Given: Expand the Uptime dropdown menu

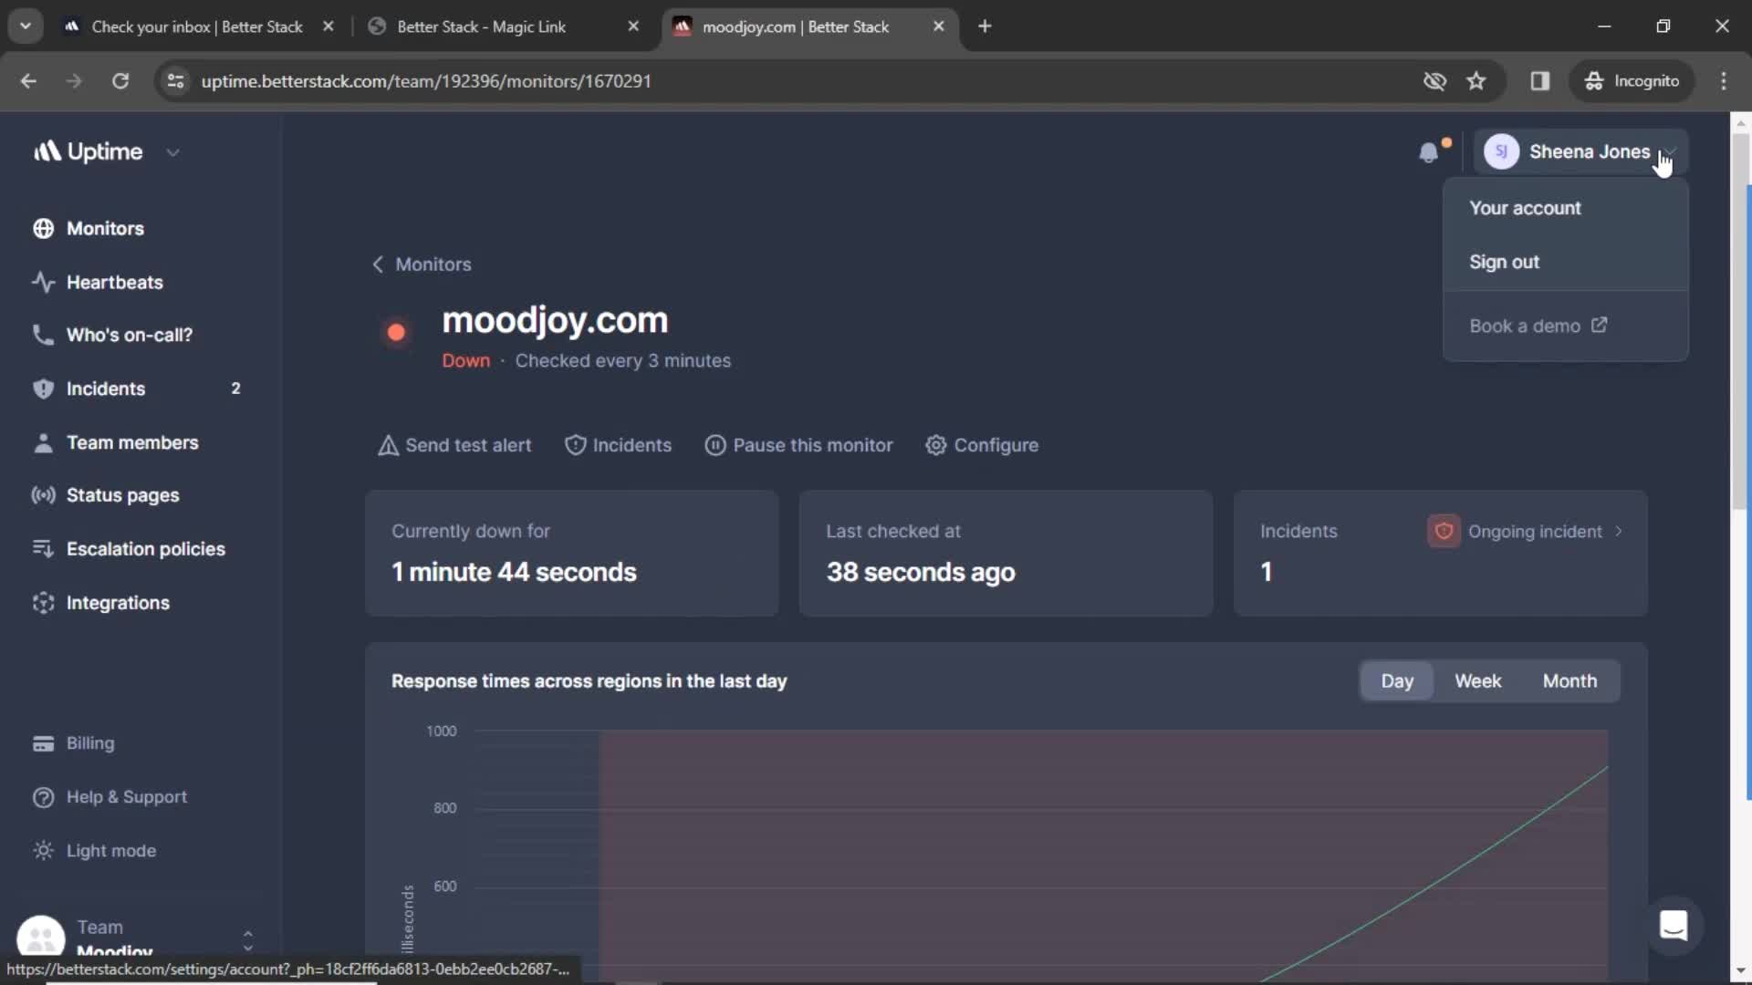Looking at the screenshot, I should [172, 150].
